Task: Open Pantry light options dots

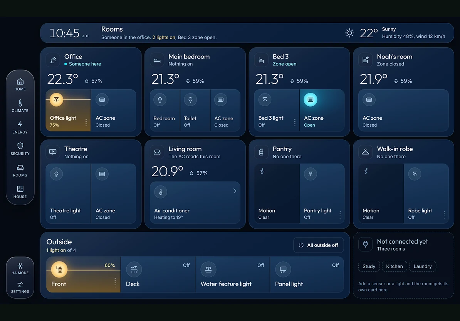Action: (x=340, y=215)
